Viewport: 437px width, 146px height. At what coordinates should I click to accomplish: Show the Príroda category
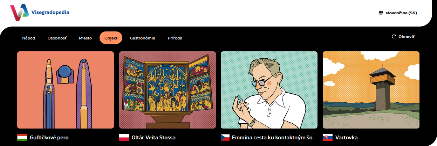pos(175,38)
